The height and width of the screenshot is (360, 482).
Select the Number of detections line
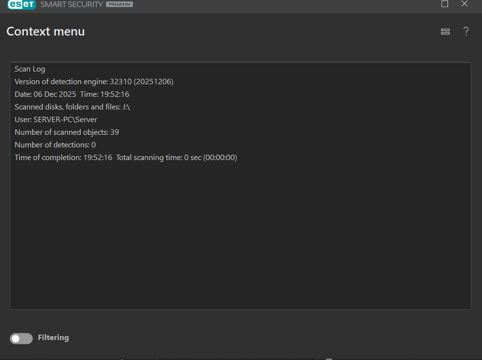point(55,145)
